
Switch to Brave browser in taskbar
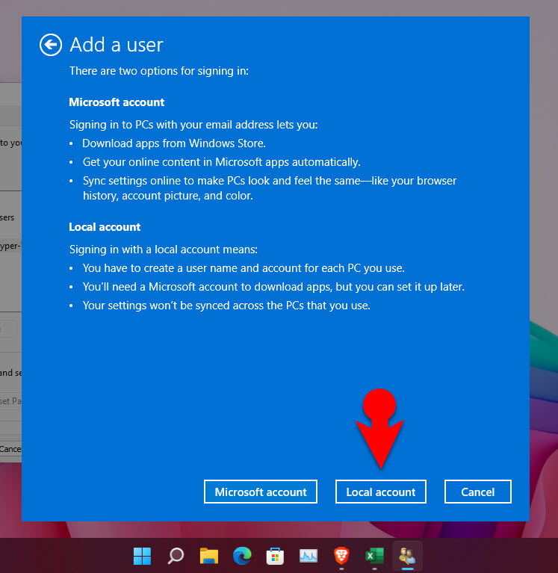[341, 556]
